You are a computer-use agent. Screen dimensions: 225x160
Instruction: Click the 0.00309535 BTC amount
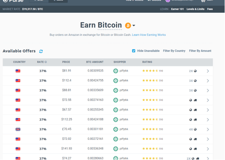pyautogui.click(x=95, y=71)
